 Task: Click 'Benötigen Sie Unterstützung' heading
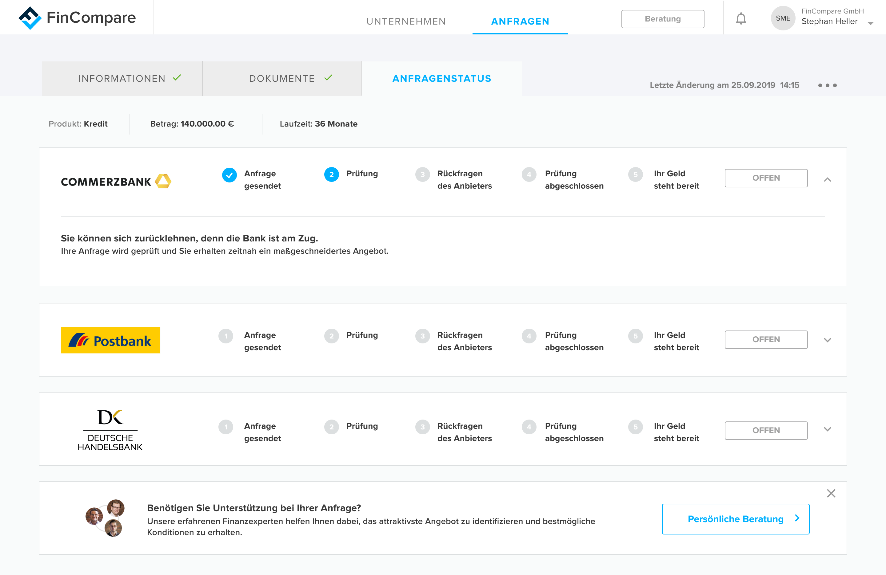254,508
